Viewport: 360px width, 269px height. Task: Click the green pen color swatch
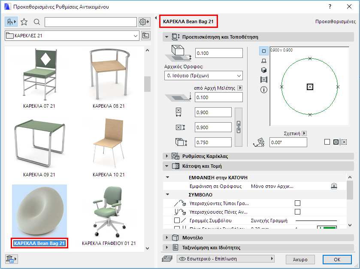[327, 227]
